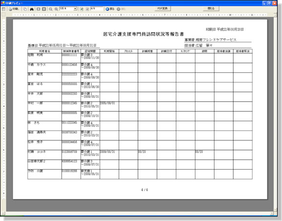Toggle the table of contents panel icon
The height and width of the screenshot is (221, 282).
pyautogui.click(x=4, y=9)
